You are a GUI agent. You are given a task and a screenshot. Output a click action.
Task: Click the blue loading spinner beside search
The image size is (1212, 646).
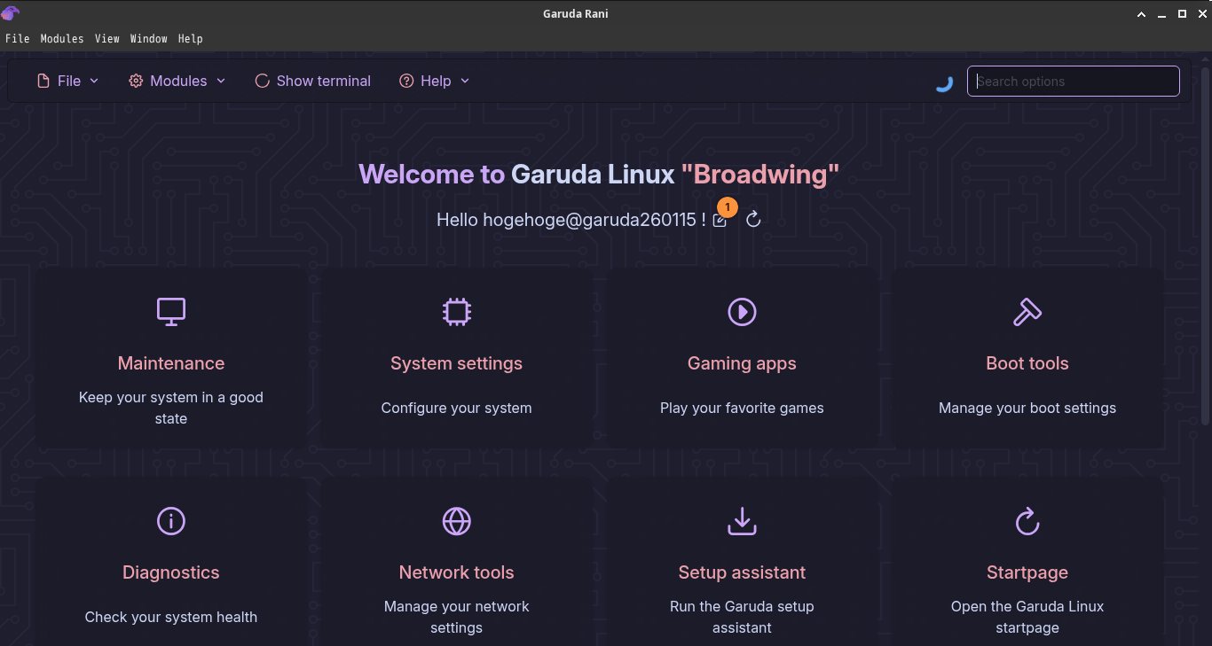coord(945,83)
